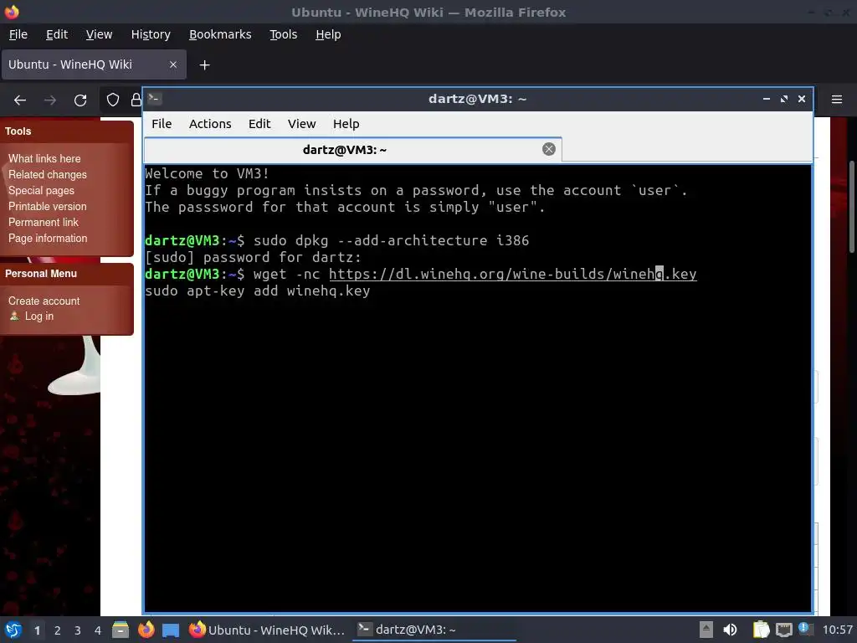Minimize the terminal window
The image size is (857, 643).
click(x=767, y=99)
